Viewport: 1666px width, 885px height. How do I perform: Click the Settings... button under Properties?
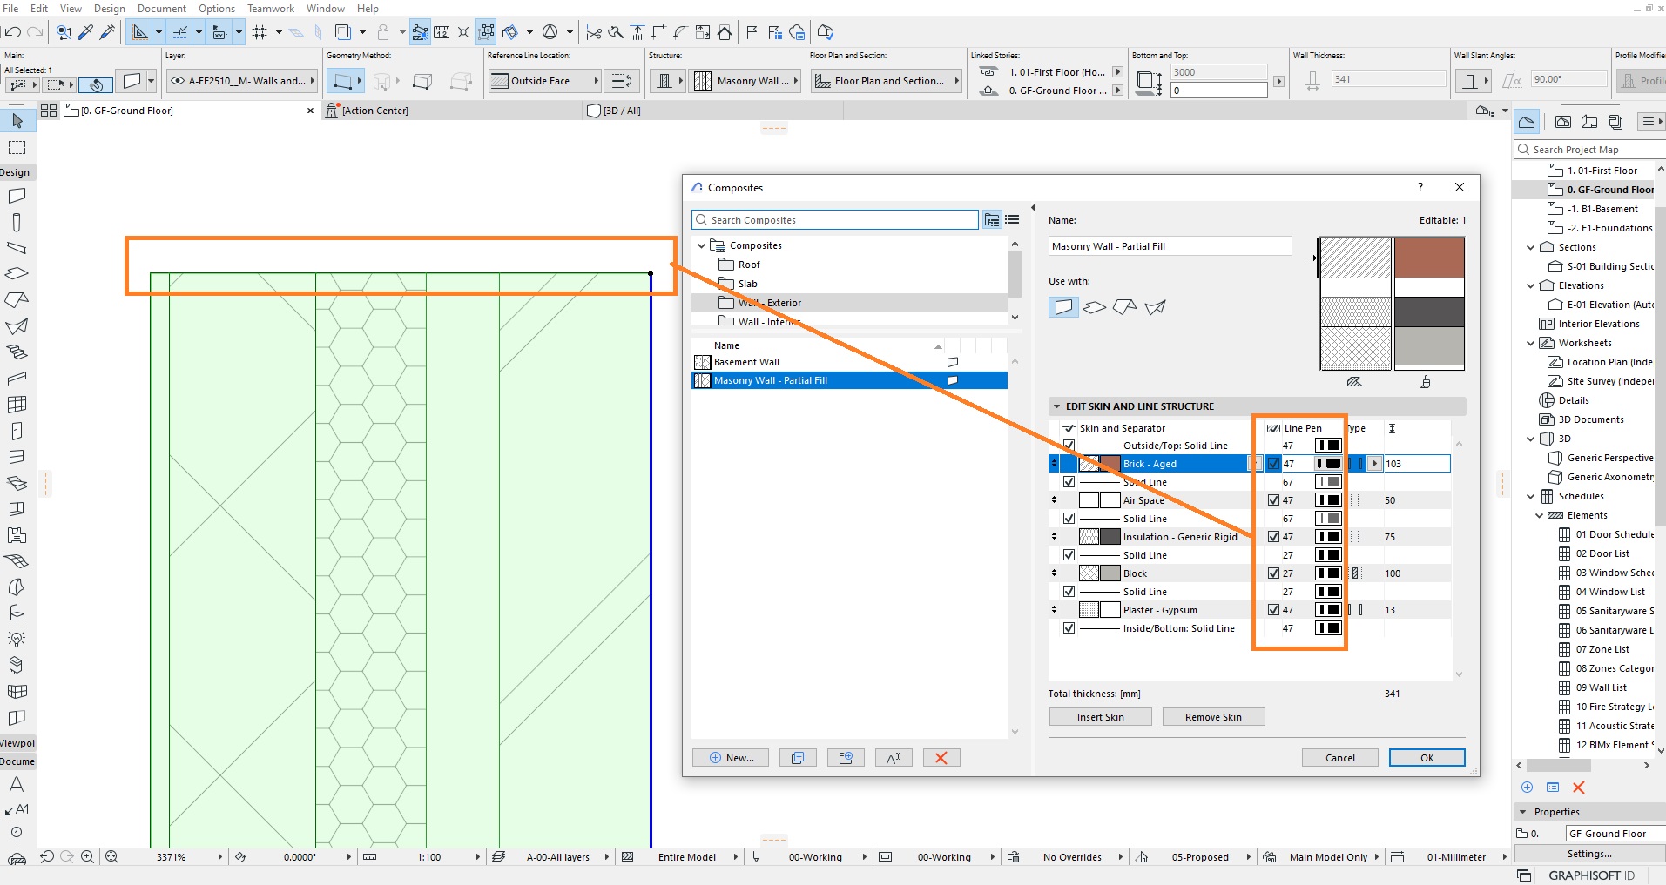tap(1589, 854)
